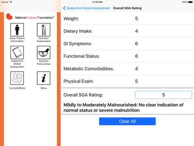Open the Nutrient Prescription mortar icon
The image size is (194, 146).
click(x=44, y=52)
